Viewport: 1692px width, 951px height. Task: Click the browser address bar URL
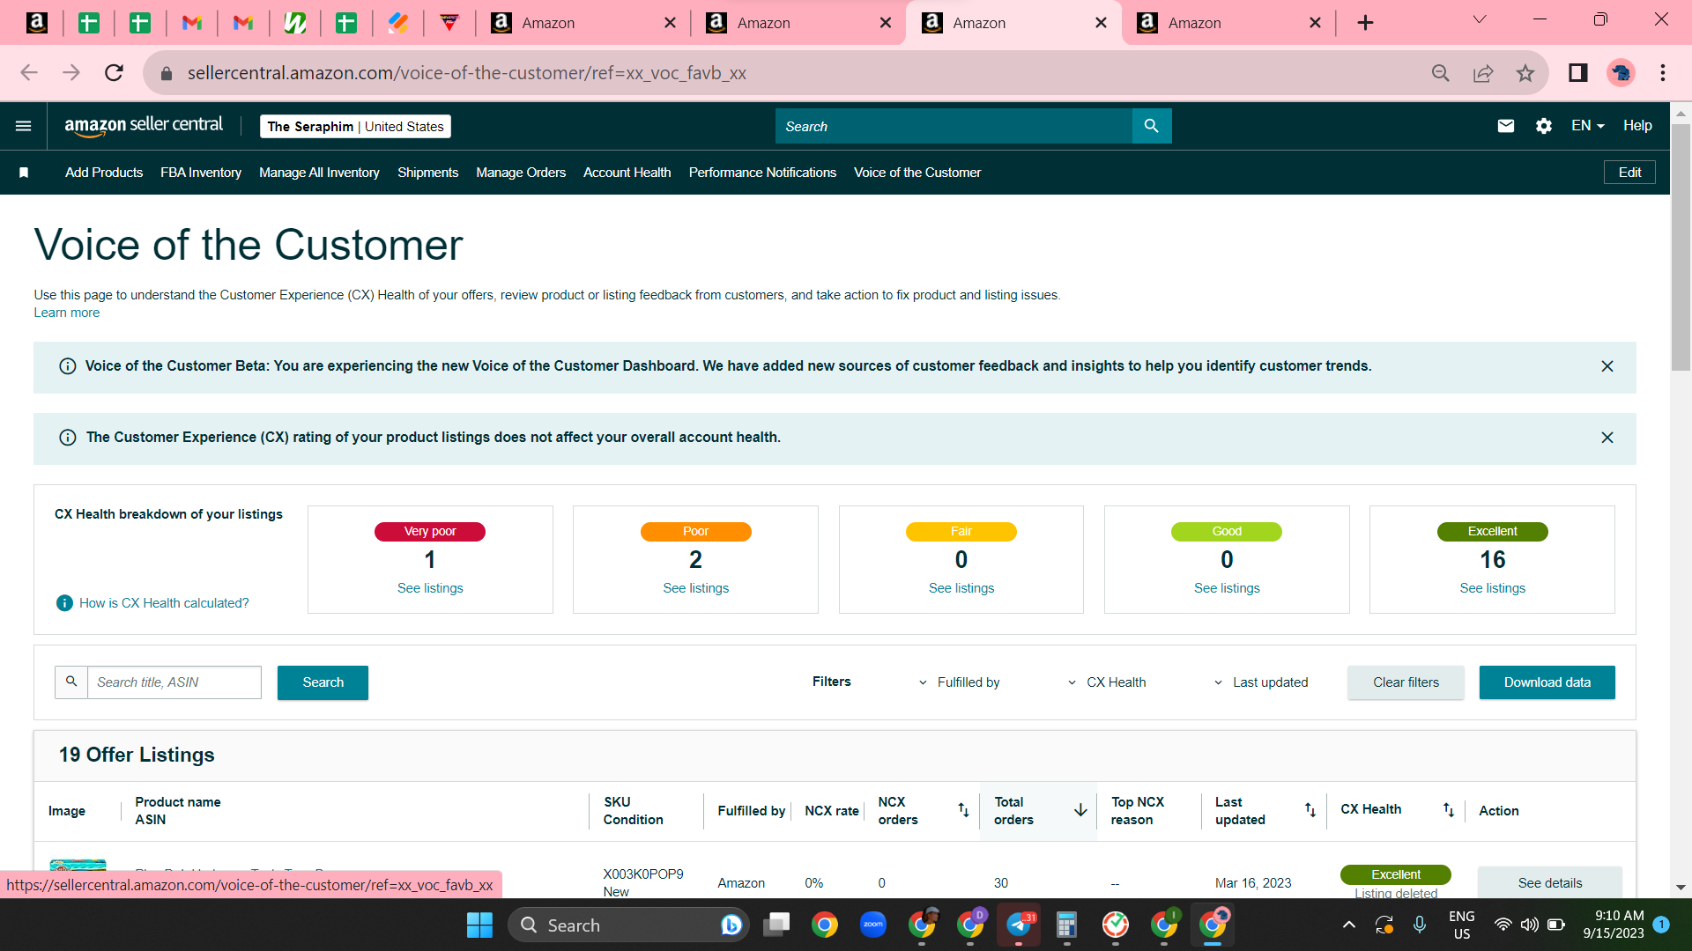[466, 73]
